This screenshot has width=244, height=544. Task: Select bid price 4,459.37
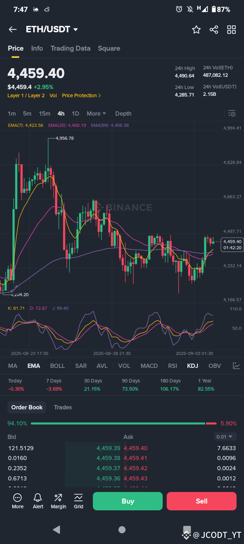pos(108,468)
